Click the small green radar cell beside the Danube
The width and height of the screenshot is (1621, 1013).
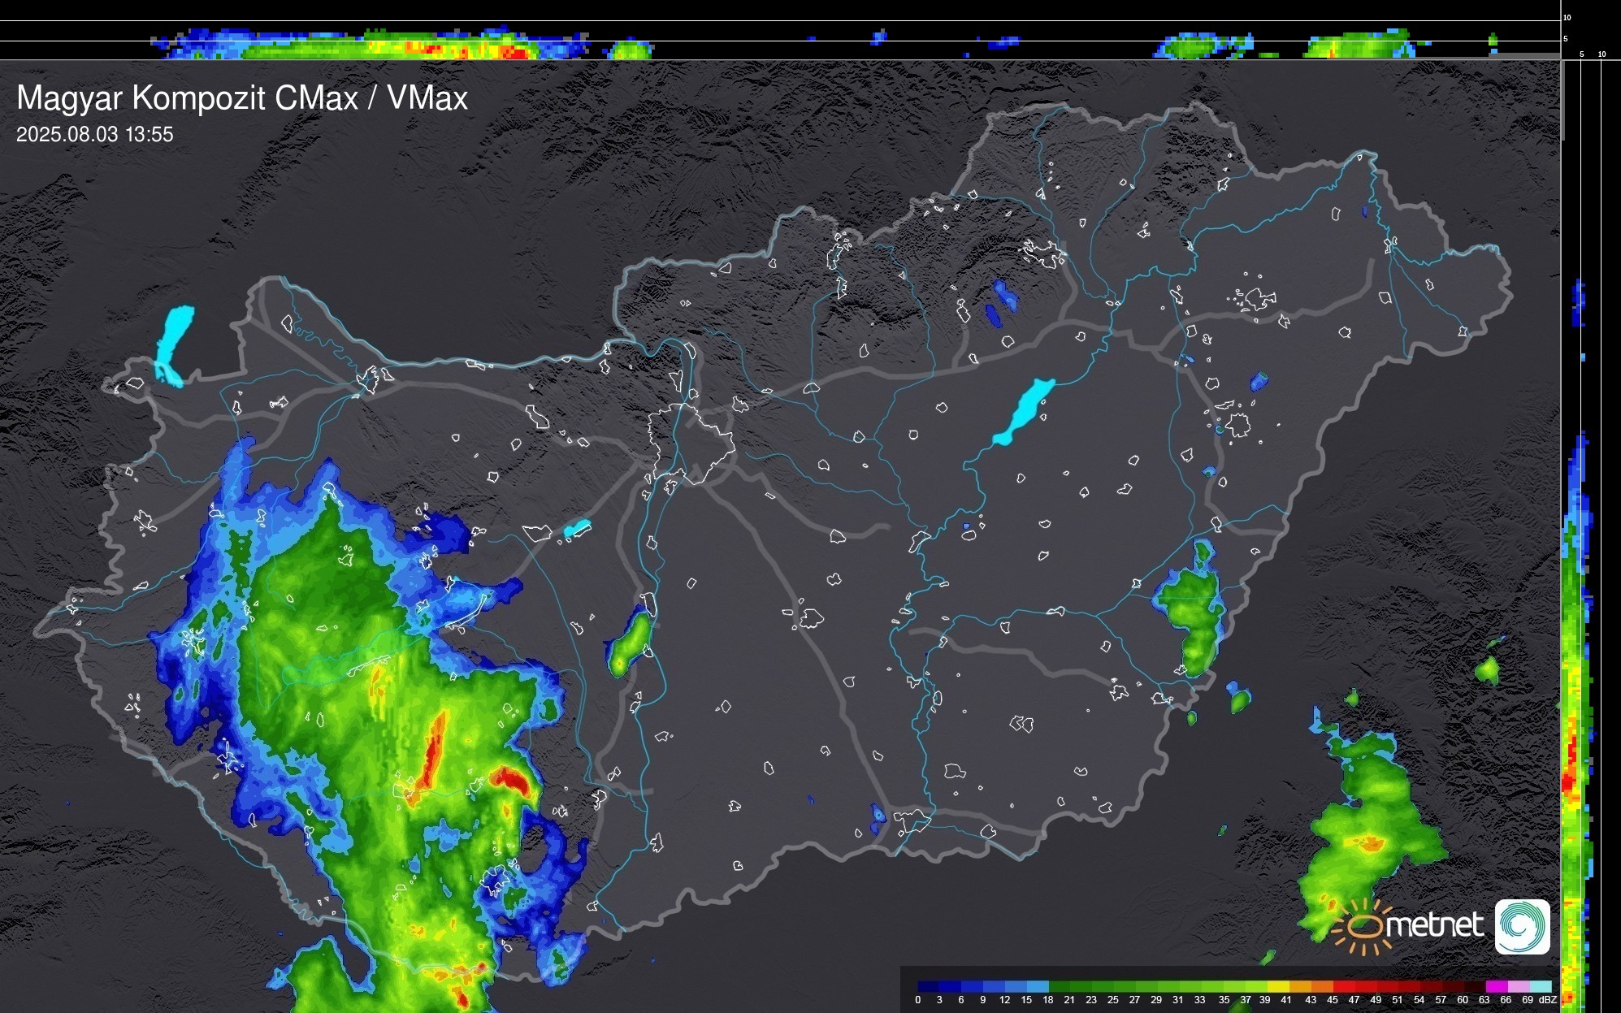click(x=631, y=644)
